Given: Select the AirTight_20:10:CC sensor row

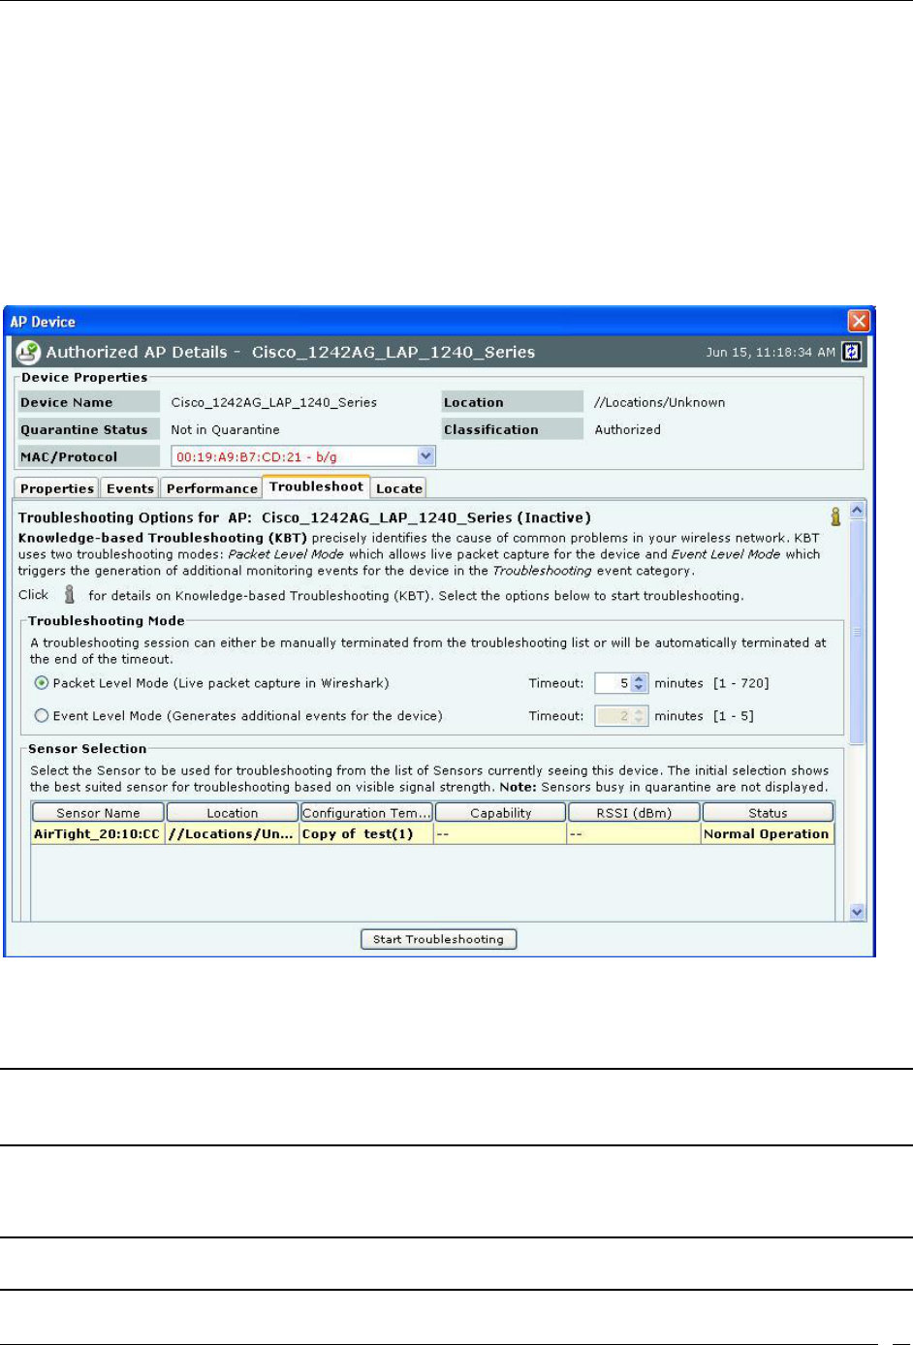Looking at the screenshot, I should [432, 834].
